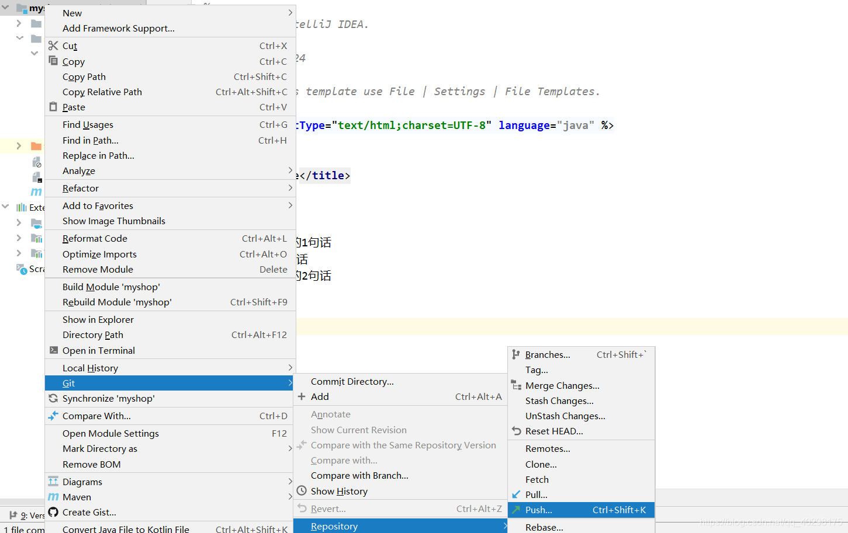Open the Repository submenu

click(x=400, y=526)
